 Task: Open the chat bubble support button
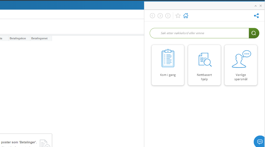click(260, 142)
